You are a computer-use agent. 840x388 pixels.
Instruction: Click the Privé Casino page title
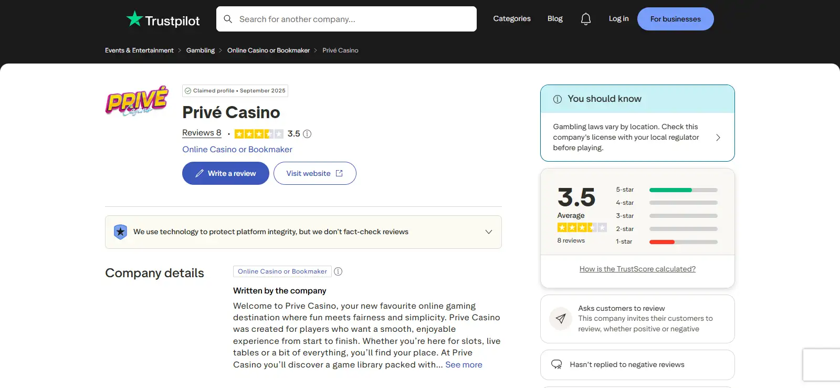click(231, 112)
